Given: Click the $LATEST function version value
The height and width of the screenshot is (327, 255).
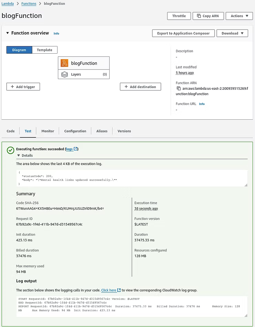Looking at the screenshot, I should click(141, 225).
